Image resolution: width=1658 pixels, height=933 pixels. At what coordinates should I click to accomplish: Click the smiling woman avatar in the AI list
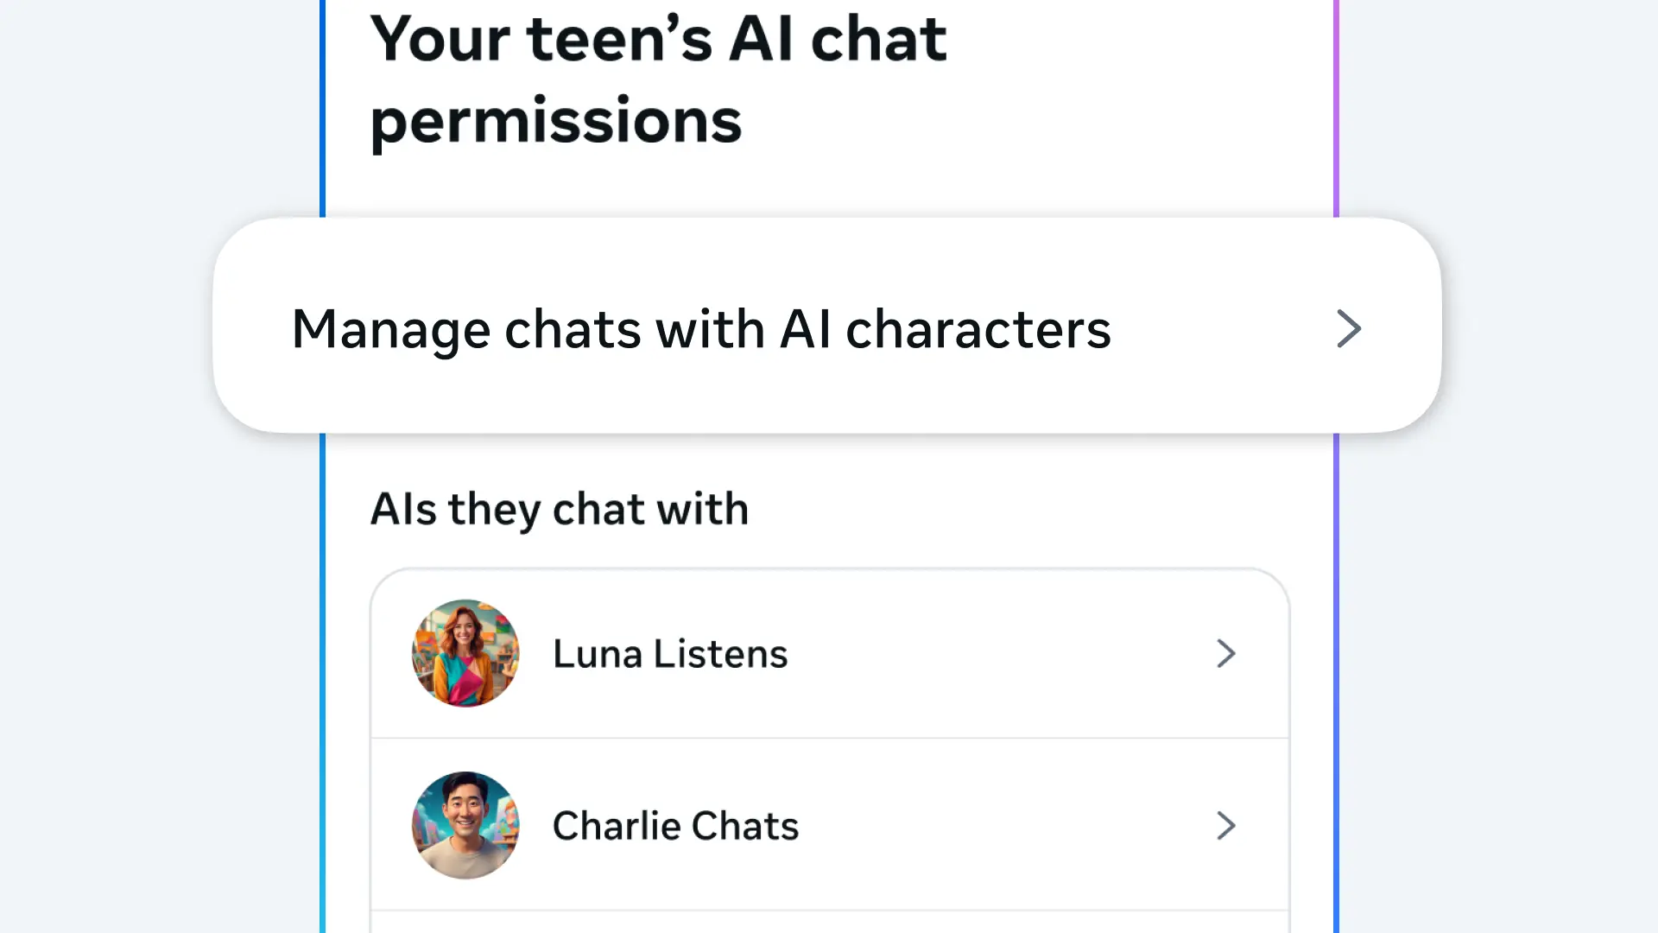pyautogui.click(x=465, y=653)
